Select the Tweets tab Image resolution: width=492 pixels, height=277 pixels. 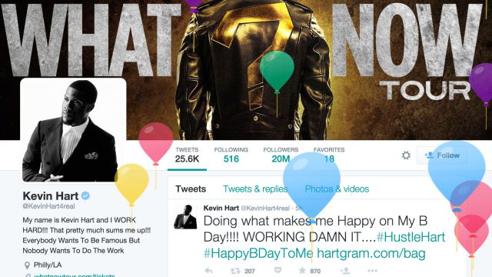[191, 189]
